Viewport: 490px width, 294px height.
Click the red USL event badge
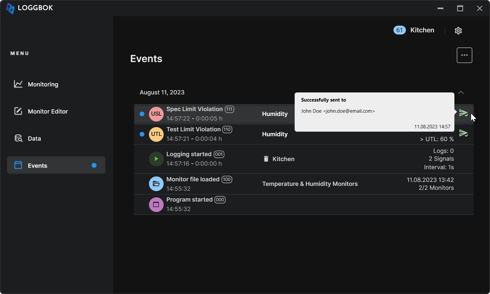[156, 114]
